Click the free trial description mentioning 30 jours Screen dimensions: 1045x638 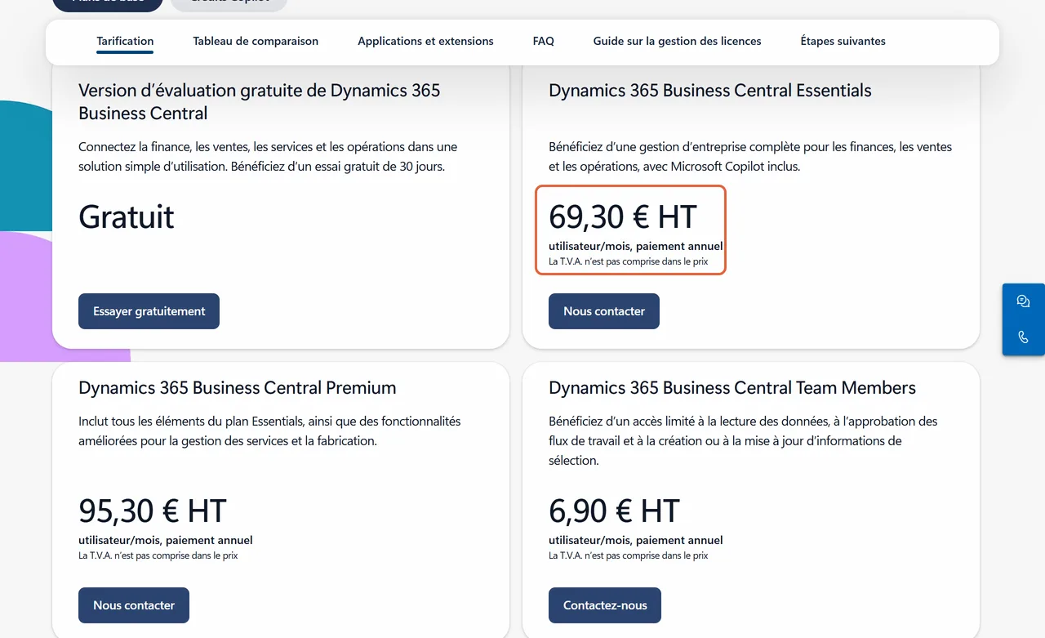point(268,157)
